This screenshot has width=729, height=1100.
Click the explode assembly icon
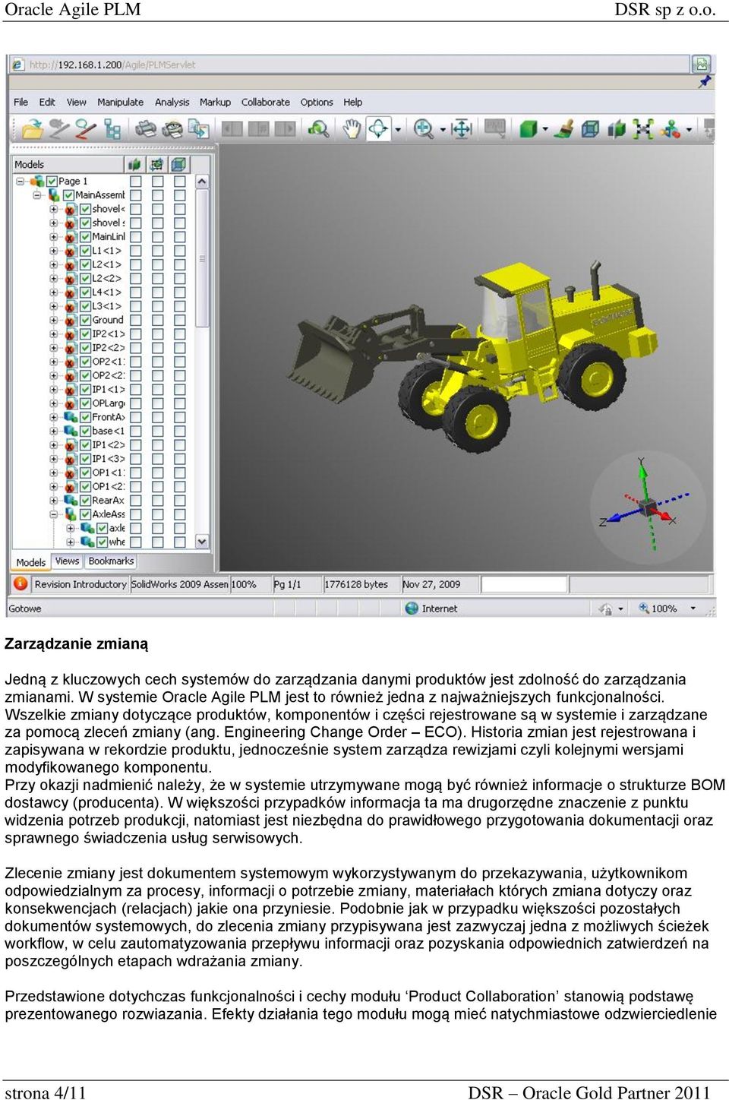coord(642,129)
